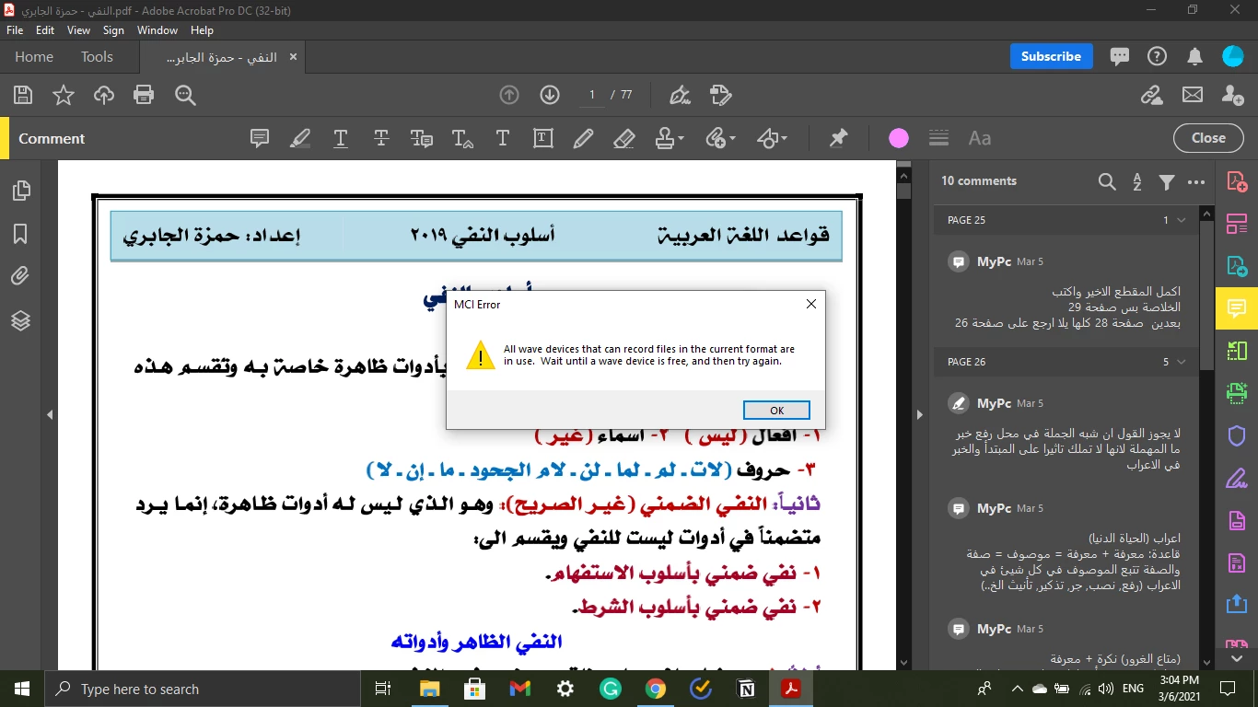
Task: Click the taskbar search box
Action: 203,689
